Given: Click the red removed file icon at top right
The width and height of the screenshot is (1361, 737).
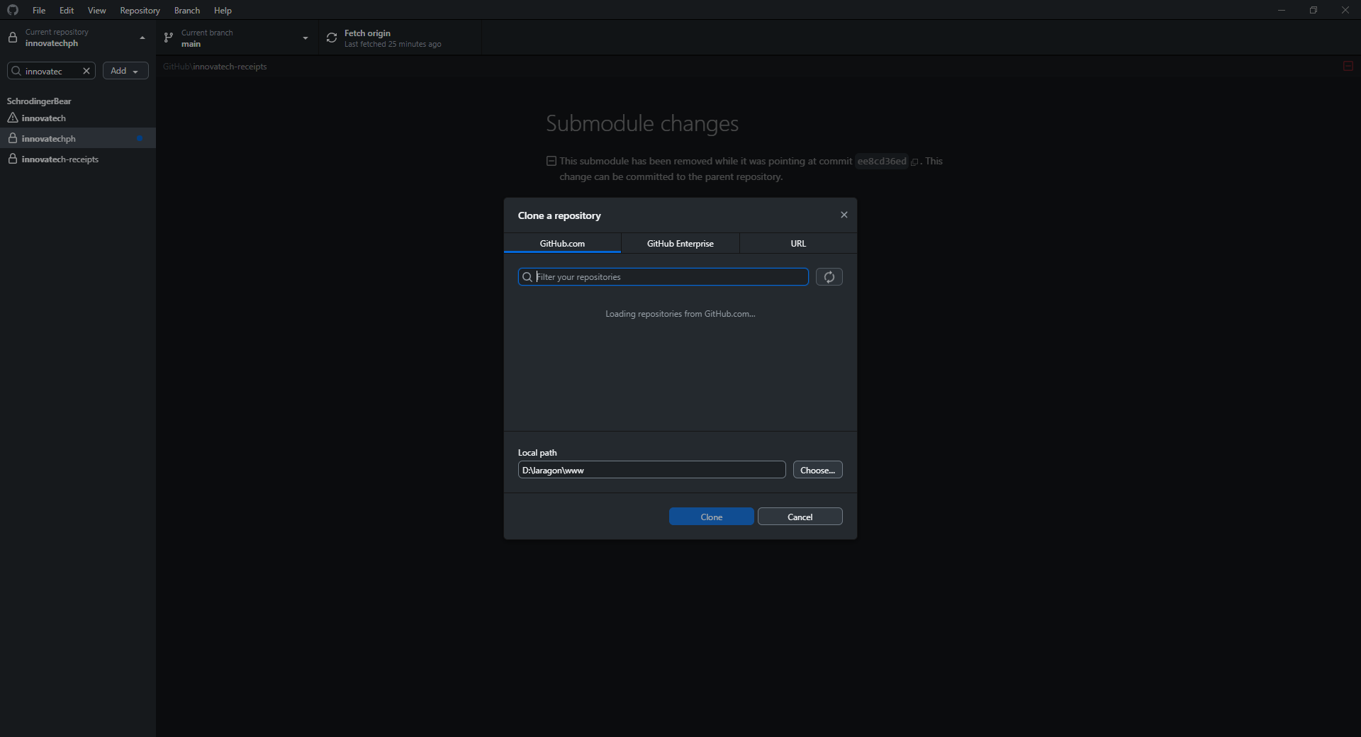Looking at the screenshot, I should tap(1348, 66).
